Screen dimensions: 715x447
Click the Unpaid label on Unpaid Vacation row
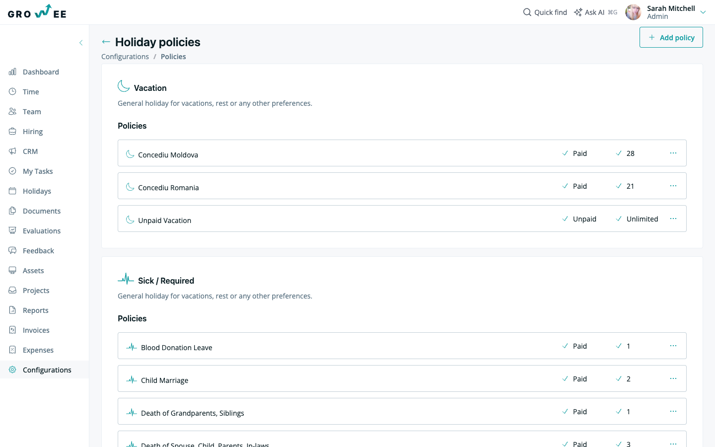pyautogui.click(x=584, y=219)
